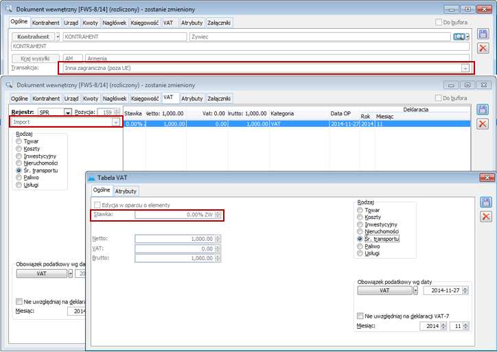The image size is (497, 352).
Task: Click VAT button under Obowiązek in Tabela VAT
Action: pos(385,290)
